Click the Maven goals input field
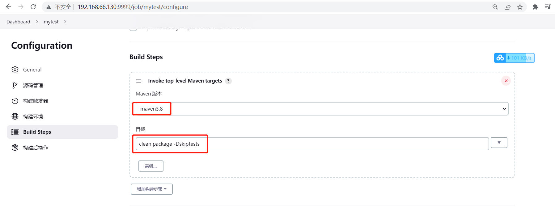Image resolution: width=555 pixels, height=211 pixels. [x=312, y=144]
